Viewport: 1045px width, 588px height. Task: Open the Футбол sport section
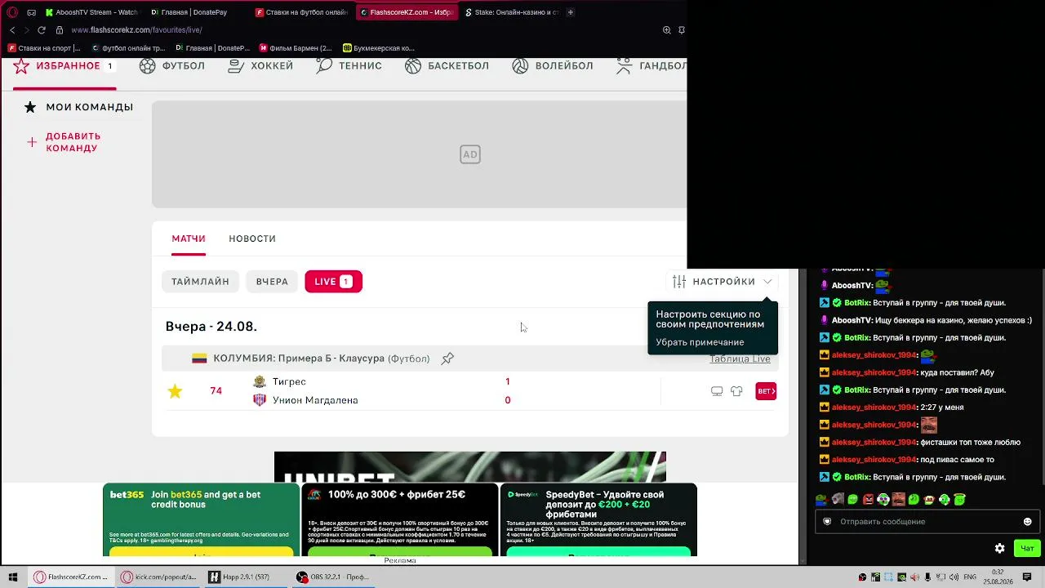click(x=171, y=66)
